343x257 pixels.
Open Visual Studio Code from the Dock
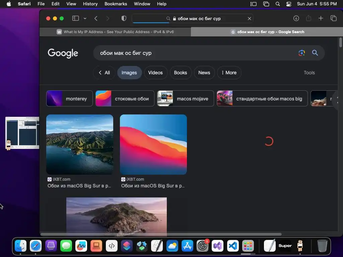pyautogui.click(x=233, y=246)
